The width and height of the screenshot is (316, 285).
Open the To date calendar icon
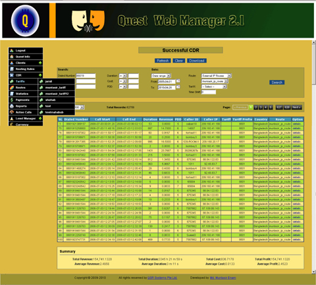178,86
